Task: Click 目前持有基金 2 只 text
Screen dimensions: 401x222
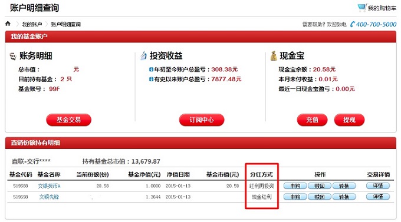Action: click(x=45, y=79)
